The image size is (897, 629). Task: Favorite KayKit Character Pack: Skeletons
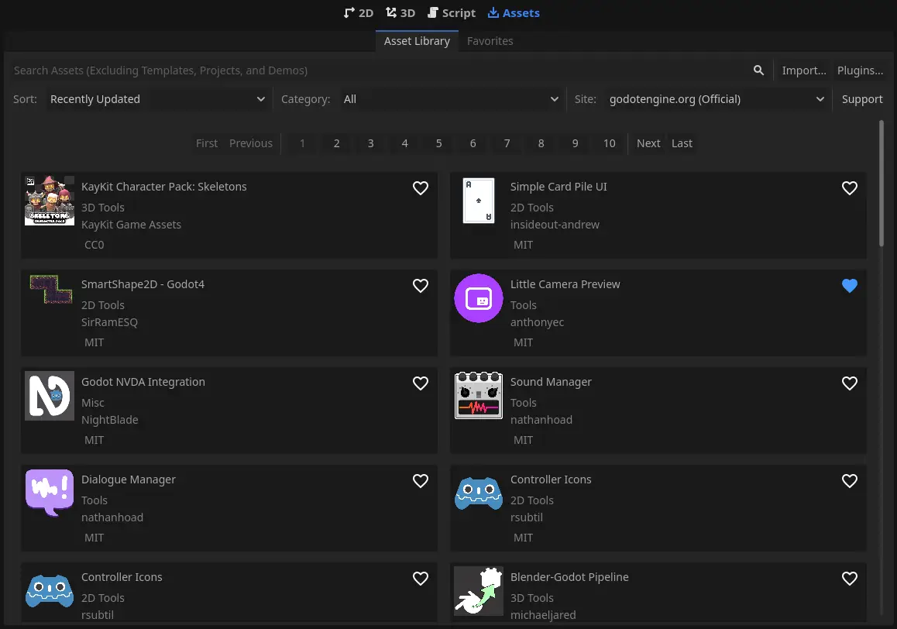[421, 187]
